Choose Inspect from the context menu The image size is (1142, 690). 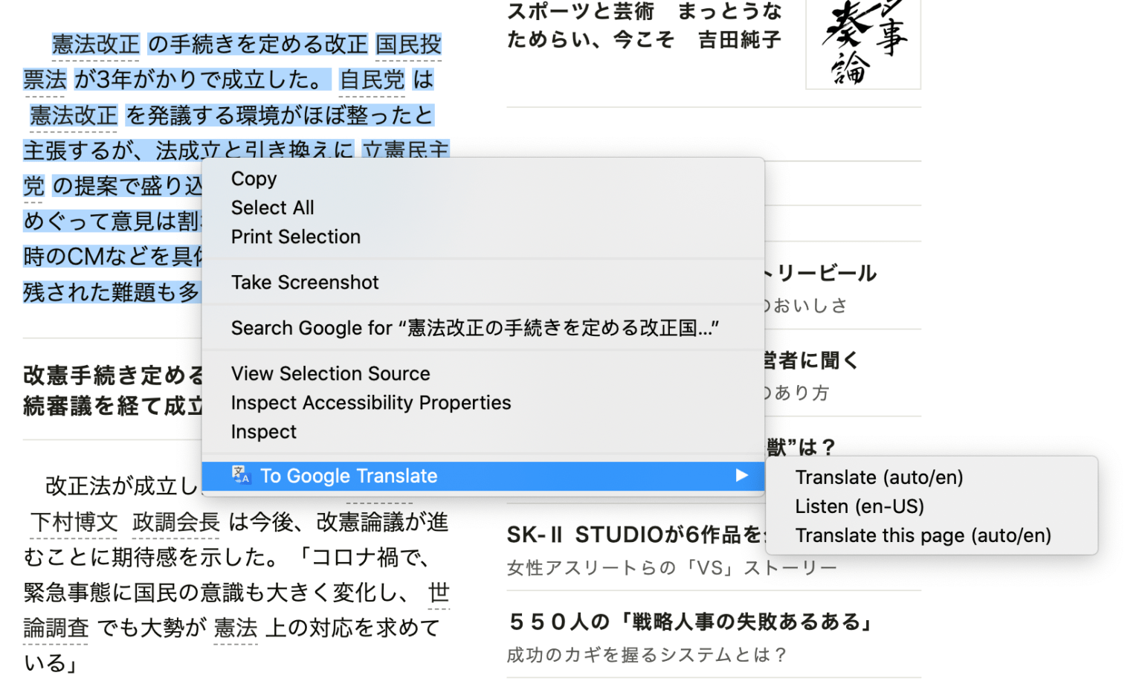(x=263, y=431)
